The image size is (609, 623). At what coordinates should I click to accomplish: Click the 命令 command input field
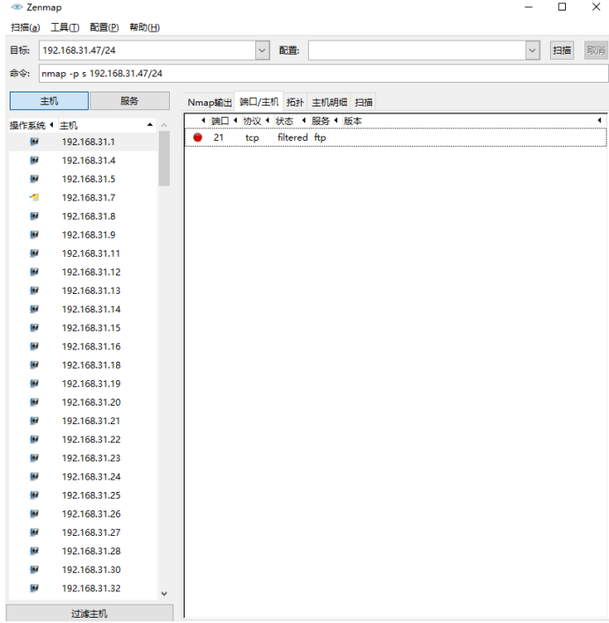tap(323, 74)
